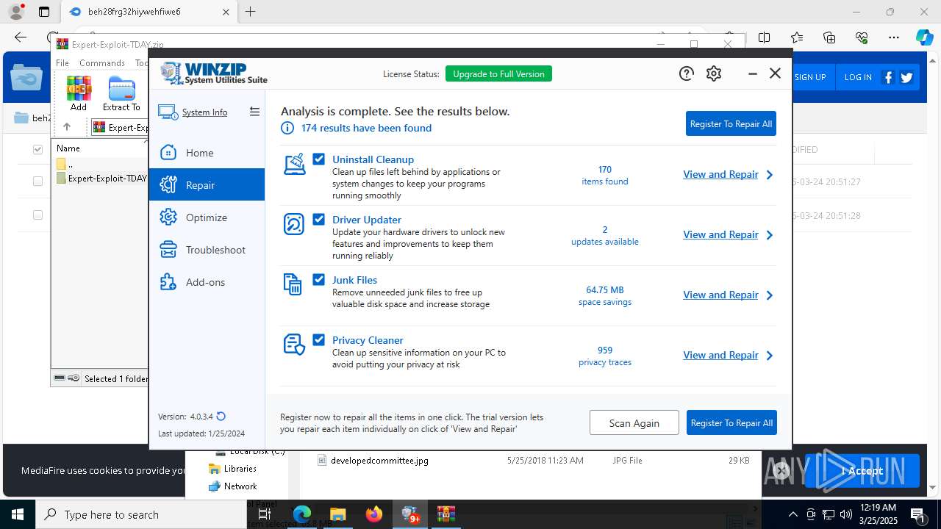Viewport: 941px width, 529px height.
Task: Open the Troubleshoot section
Action: (x=207, y=250)
